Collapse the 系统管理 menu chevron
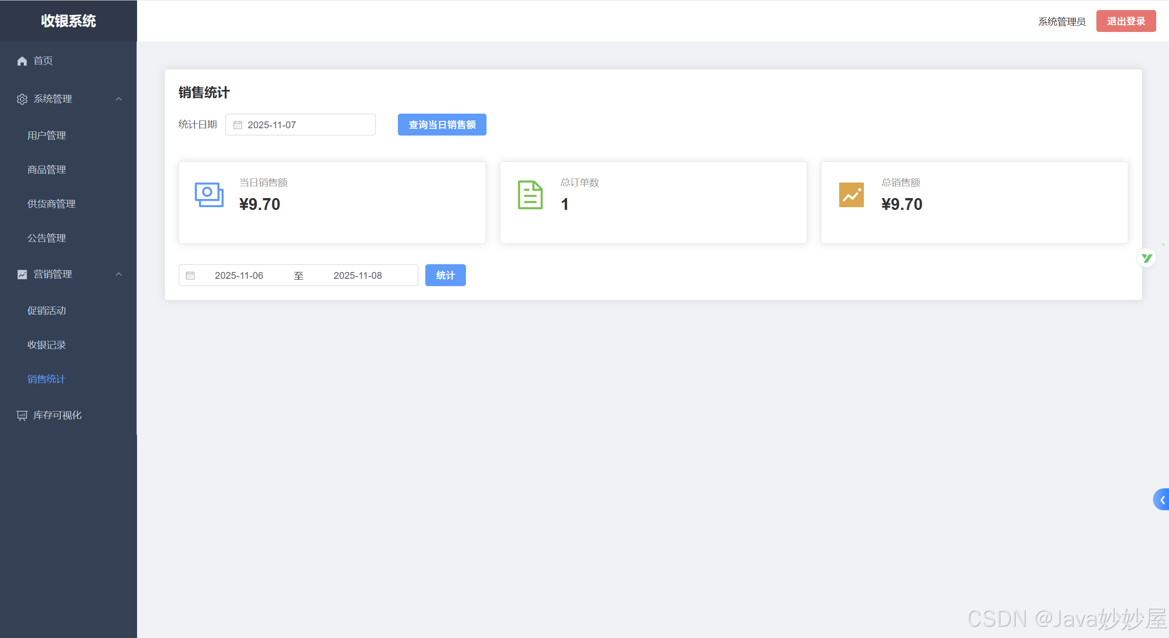Image resolution: width=1169 pixels, height=638 pixels. point(119,99)
